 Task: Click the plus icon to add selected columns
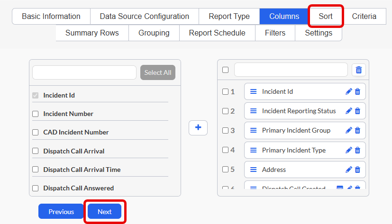198,127
